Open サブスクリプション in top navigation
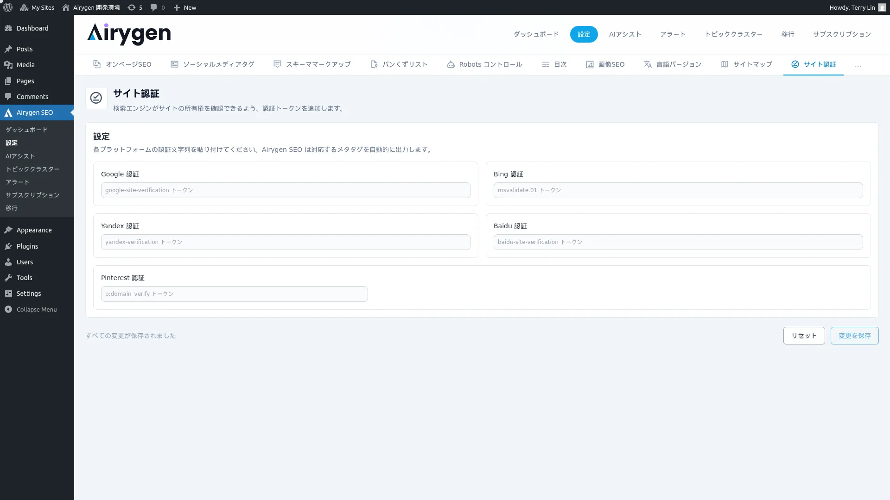Screen dimensions: 890x500 tap(842, 34)
